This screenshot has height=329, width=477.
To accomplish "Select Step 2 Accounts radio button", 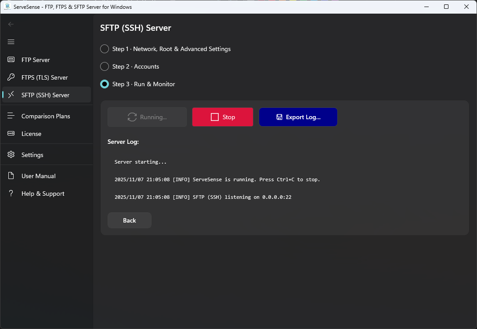I will point(105,66).
